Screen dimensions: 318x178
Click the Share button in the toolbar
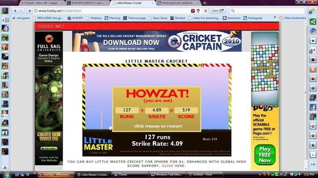tap(218, 11)
